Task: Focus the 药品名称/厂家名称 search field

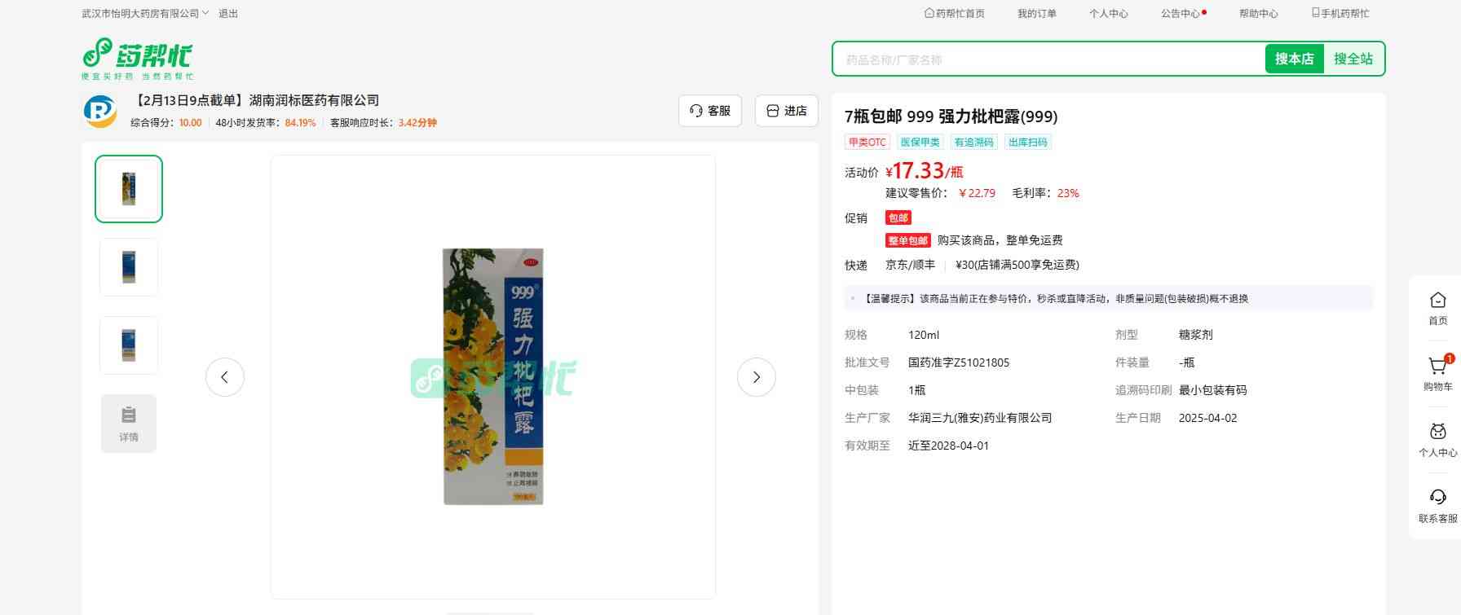Action: [x=1048, y=59]
